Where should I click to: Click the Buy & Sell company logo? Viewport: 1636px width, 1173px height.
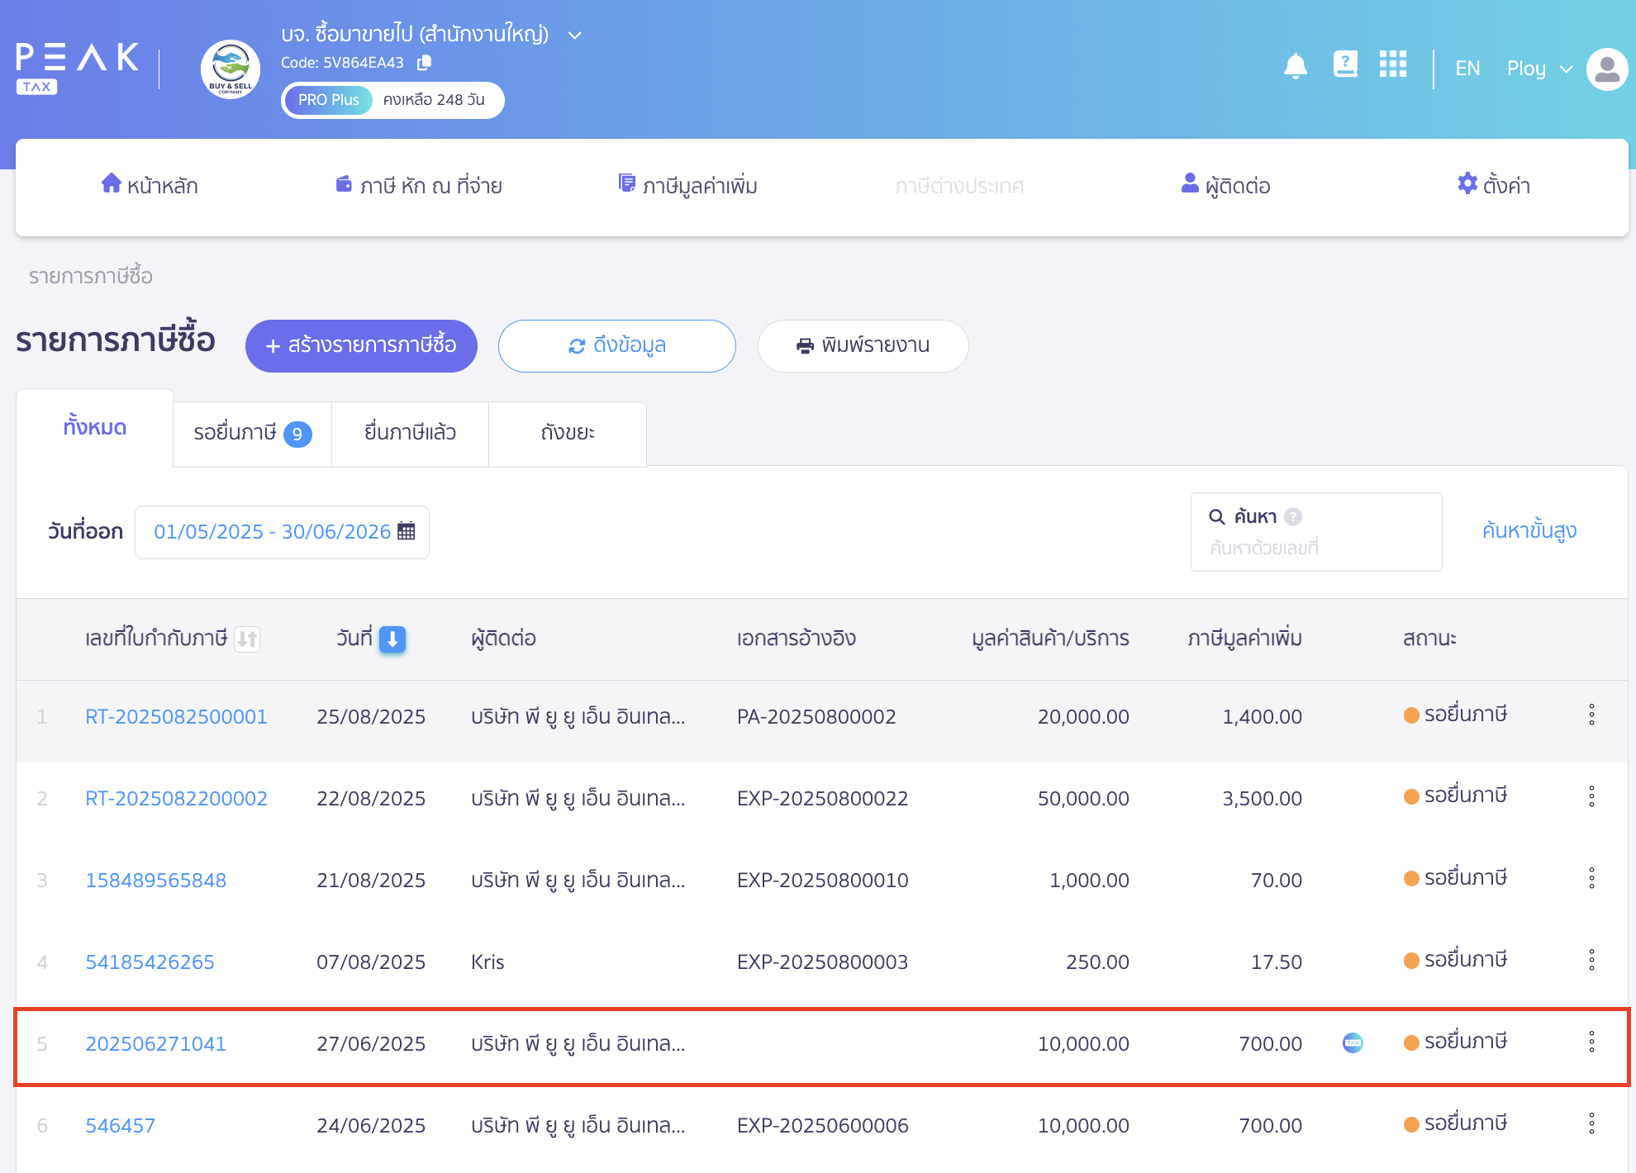pos(231,69)
